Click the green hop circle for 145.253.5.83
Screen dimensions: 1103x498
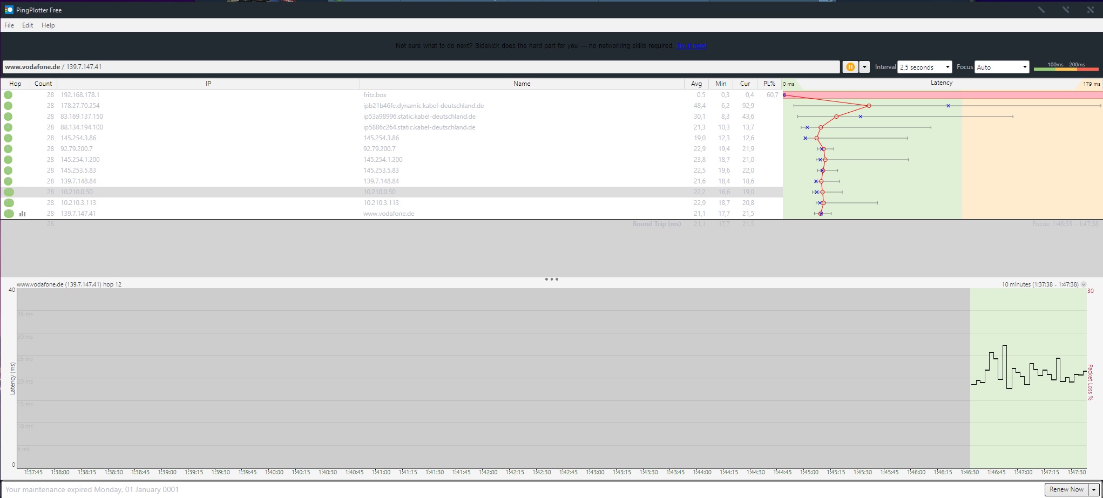[x=8, y=170]
